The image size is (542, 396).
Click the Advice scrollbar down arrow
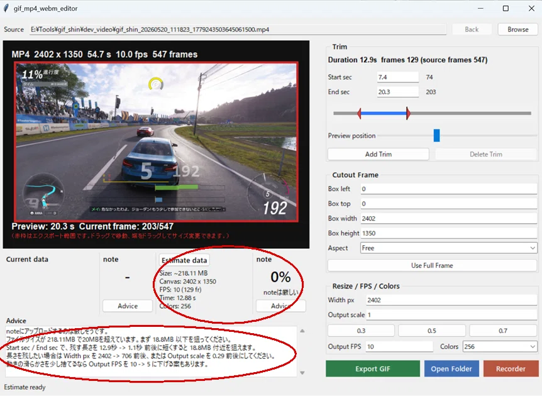pyautogui.click(x=302, y=373)
